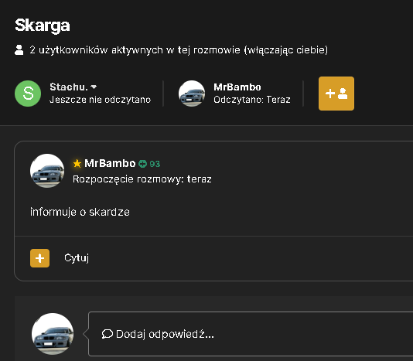Click the 93 reputation score
Image resolution: width=413 pixels, height=361 pixels.
coord(155,164)
